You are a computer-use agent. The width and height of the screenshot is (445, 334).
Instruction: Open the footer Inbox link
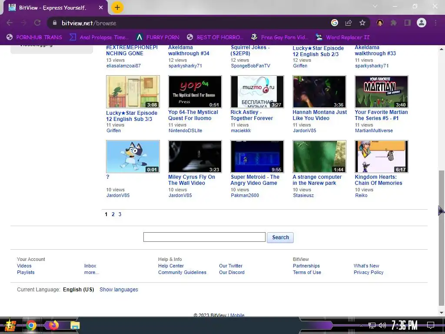point(90,266)
